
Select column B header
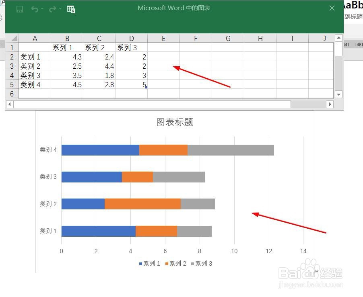tap(67, 38)
